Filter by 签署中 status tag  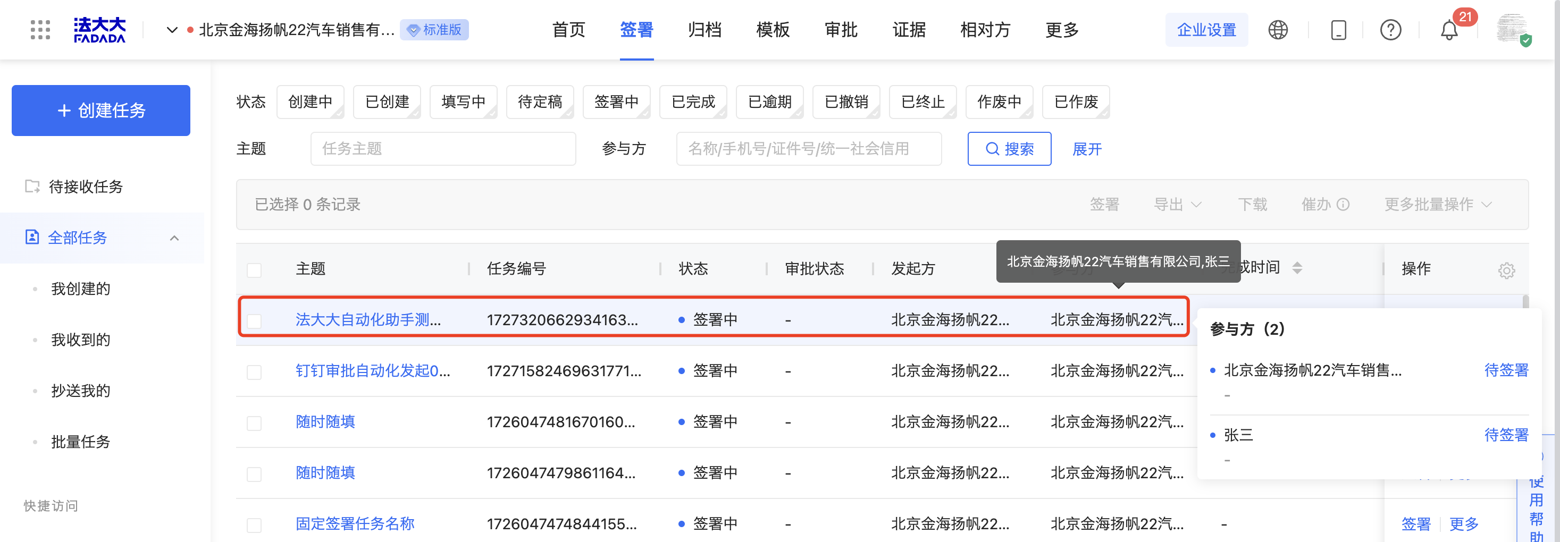pos(616,101)
